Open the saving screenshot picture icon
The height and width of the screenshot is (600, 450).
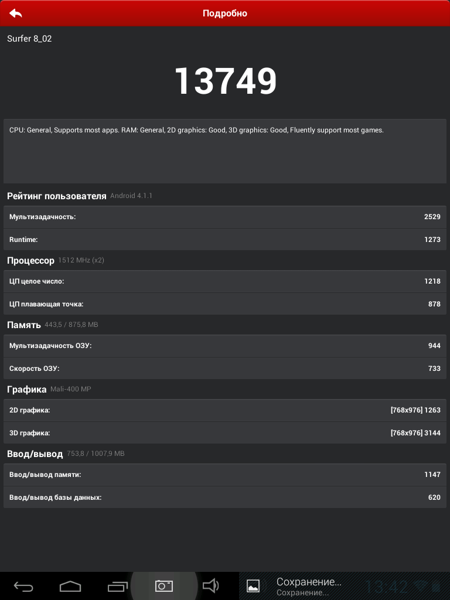(x=253, y=586)
